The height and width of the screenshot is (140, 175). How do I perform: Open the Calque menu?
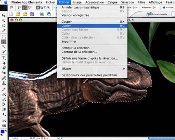pyautogui.click(x=112, y=2)
